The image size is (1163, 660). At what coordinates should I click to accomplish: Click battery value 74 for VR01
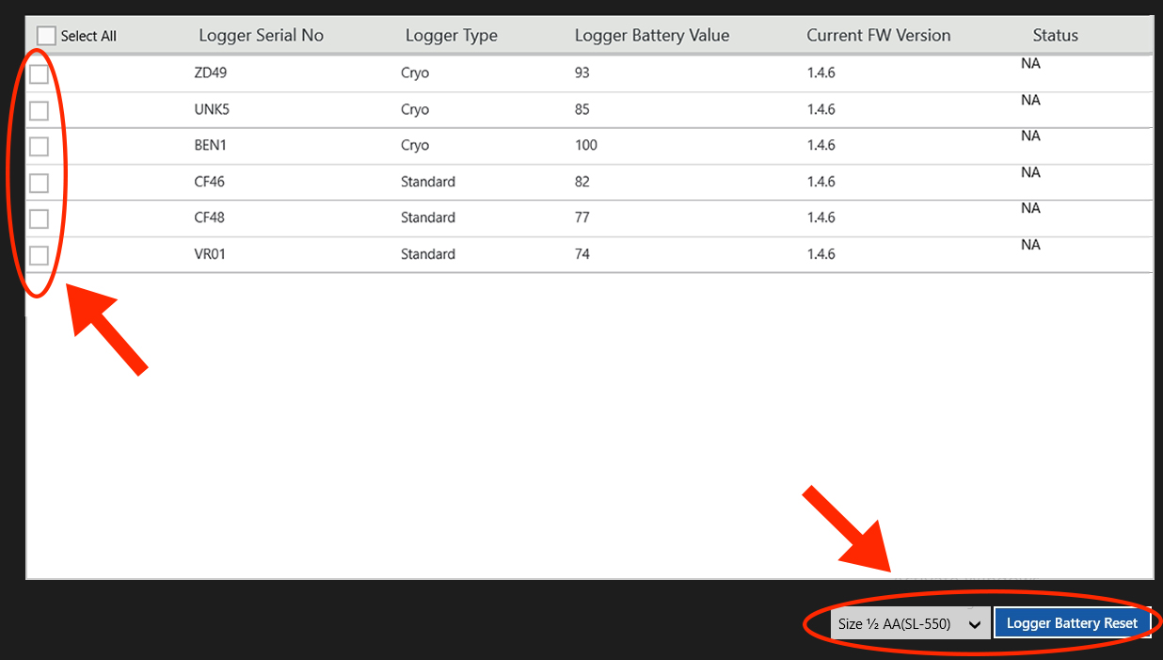point(581,254)
